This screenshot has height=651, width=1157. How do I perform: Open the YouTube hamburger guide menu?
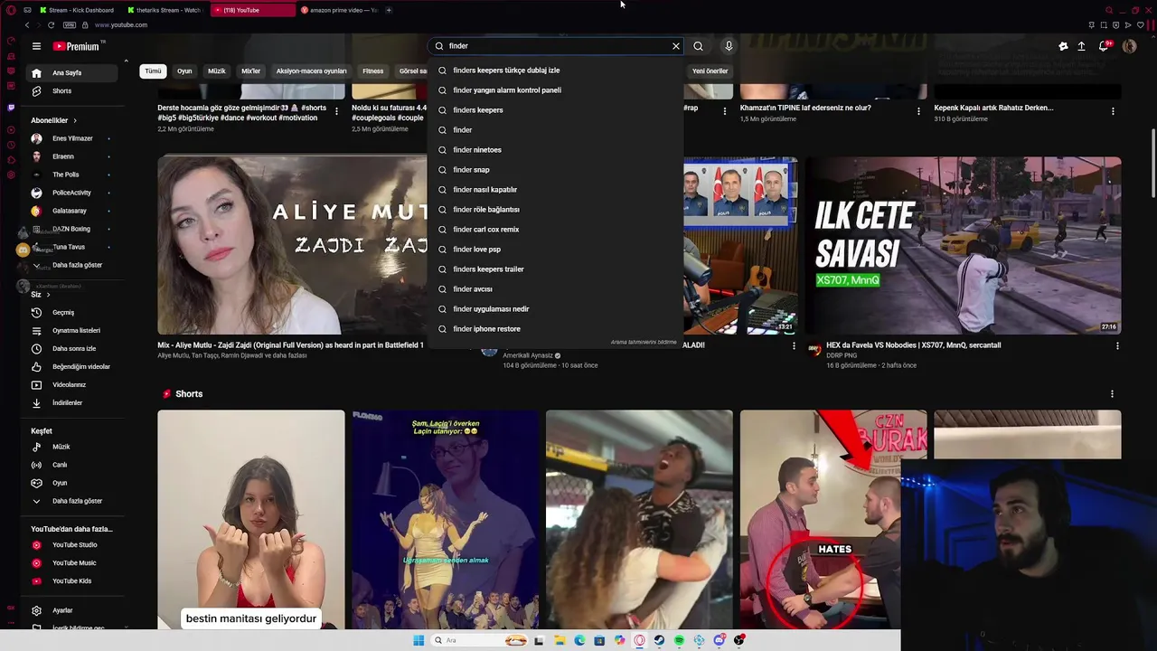point(36,46)
